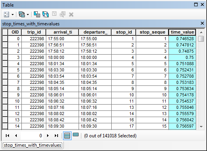Close the stop_times_with_timevalues table pane
The width and height of the screenshot is (207, 151).
click(x=202, y=23)
